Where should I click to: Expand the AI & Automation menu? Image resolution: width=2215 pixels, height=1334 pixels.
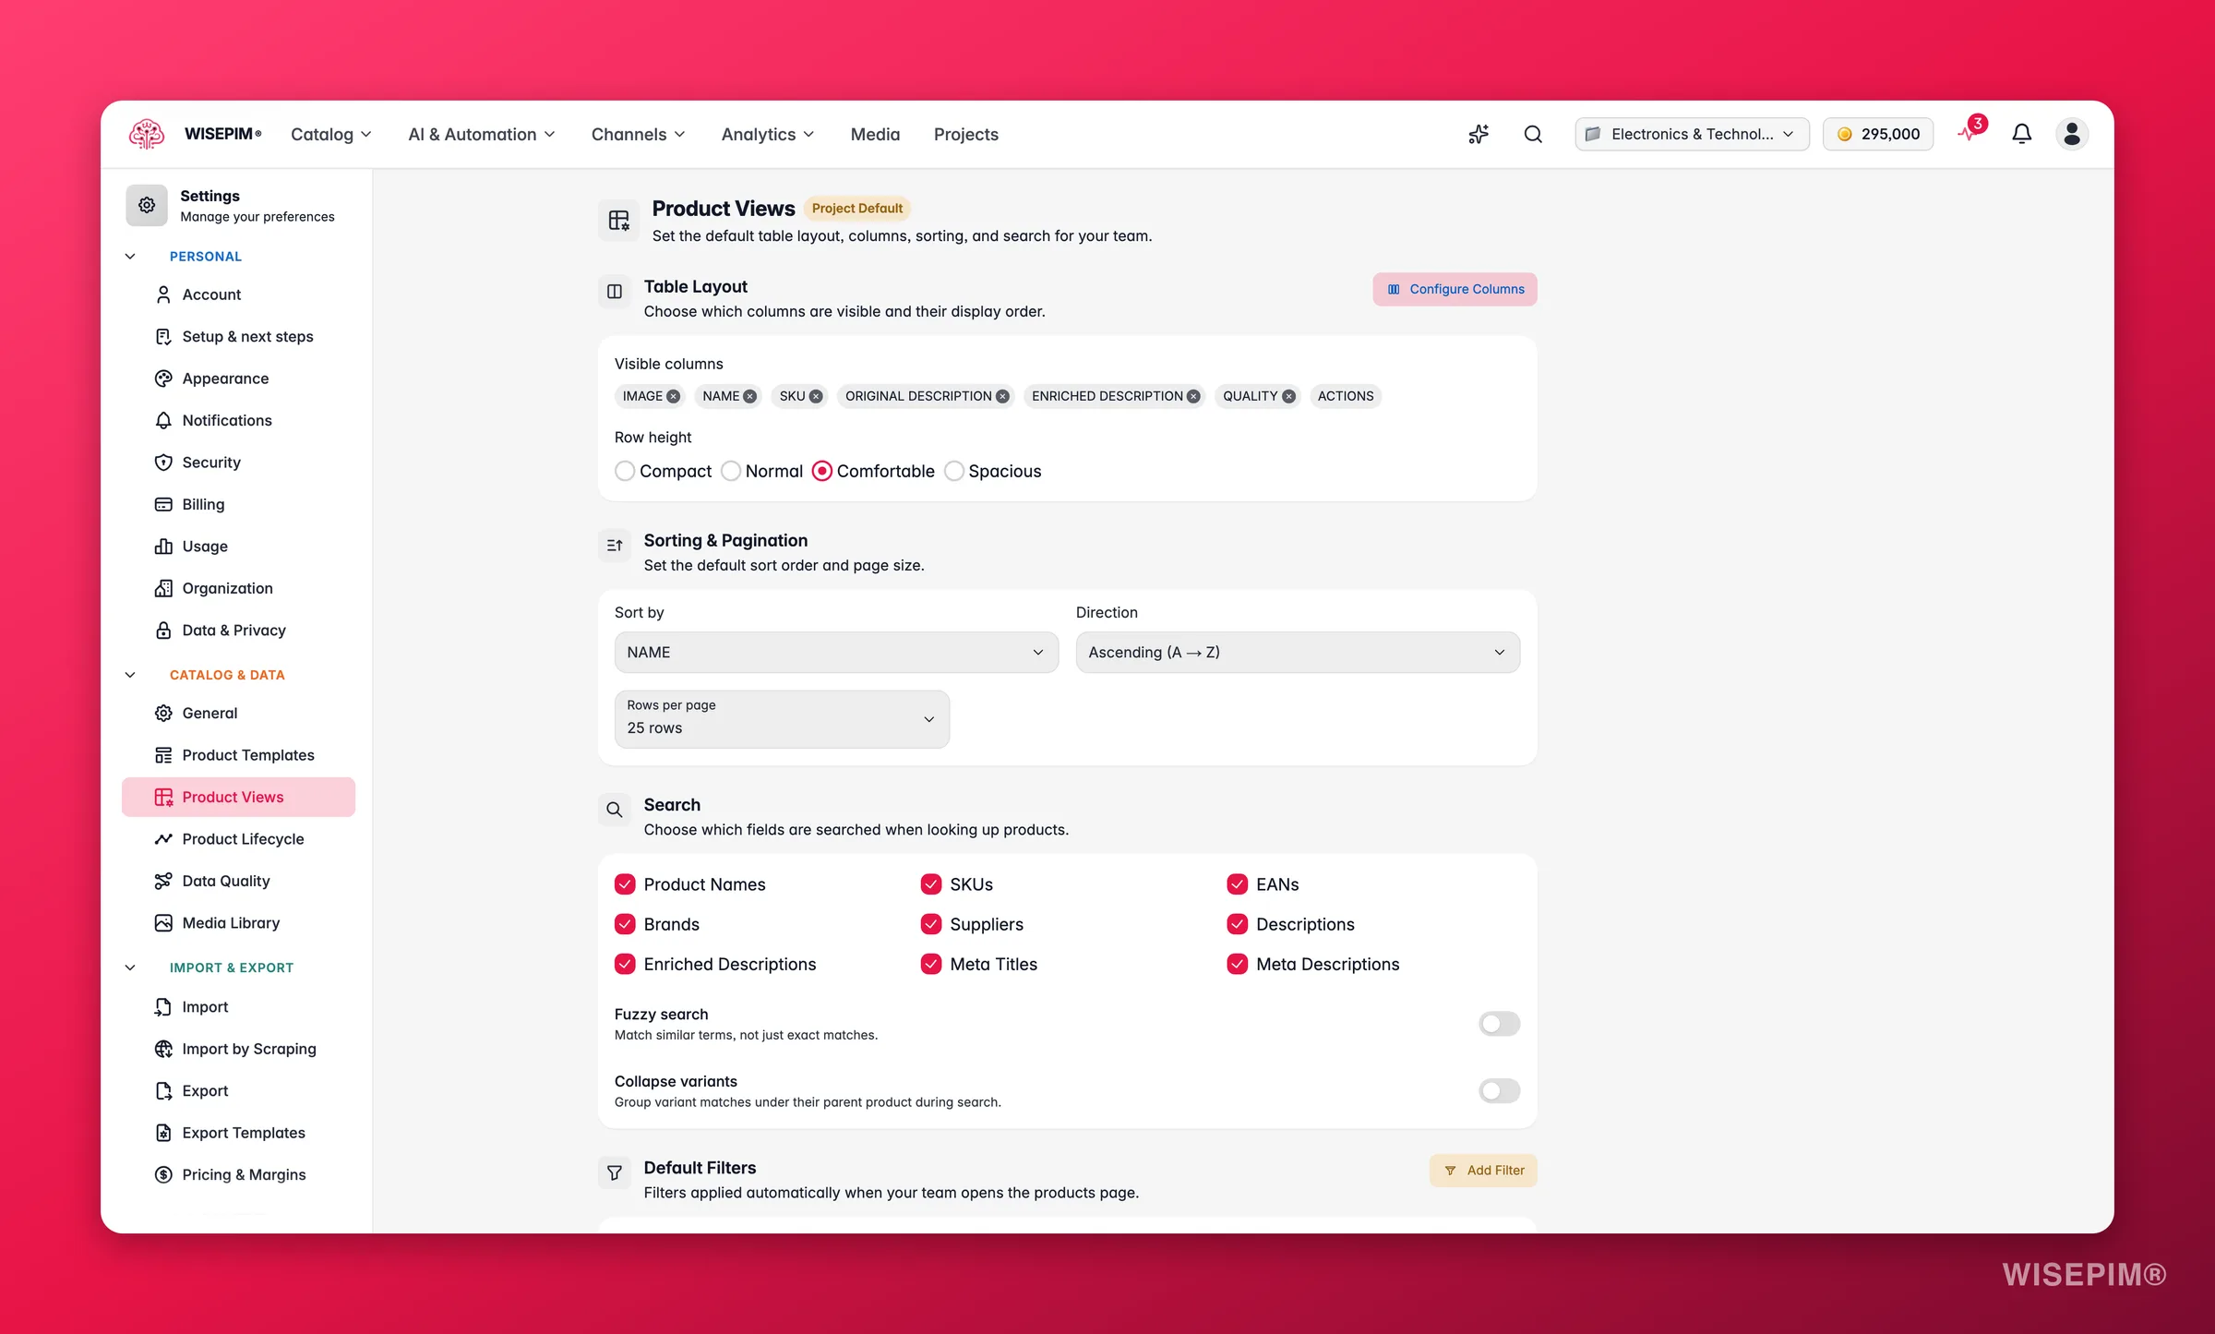click(x=482, y=135)
